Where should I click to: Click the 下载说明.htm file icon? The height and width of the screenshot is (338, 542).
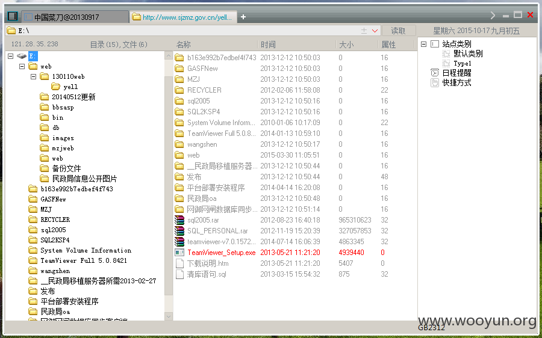tap(179, 263)
